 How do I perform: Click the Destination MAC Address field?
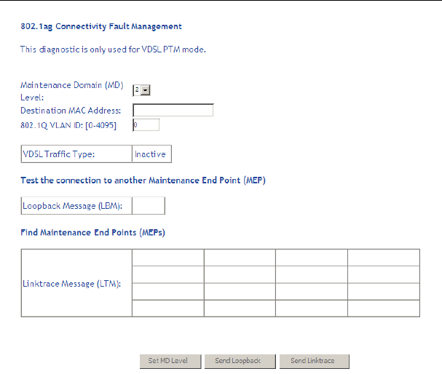173,111
